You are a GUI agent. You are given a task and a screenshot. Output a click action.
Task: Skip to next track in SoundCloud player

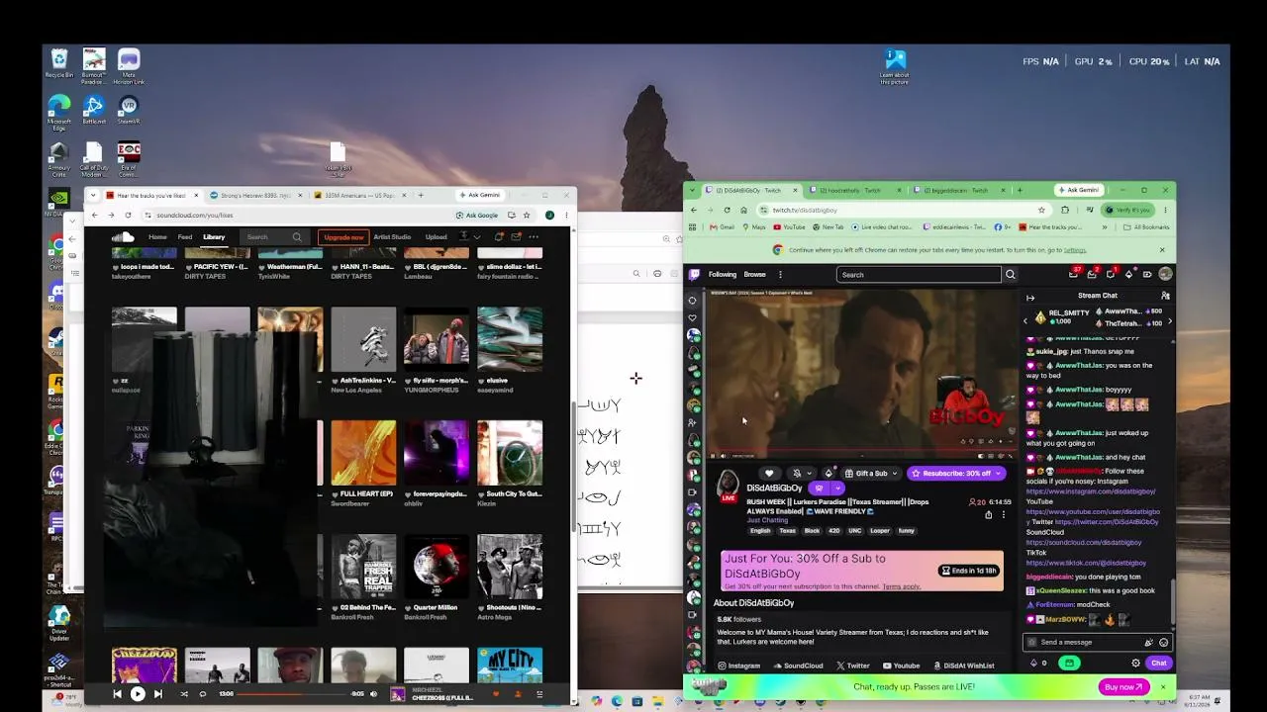point(158,694)
